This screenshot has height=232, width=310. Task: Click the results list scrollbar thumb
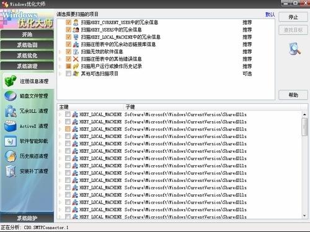(304, 127)
